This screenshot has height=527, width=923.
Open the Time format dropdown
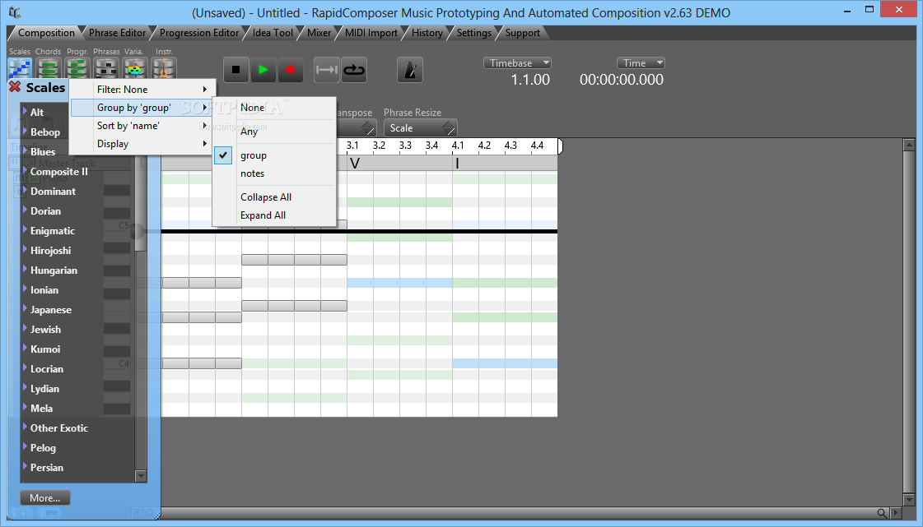tap(641, 62)
